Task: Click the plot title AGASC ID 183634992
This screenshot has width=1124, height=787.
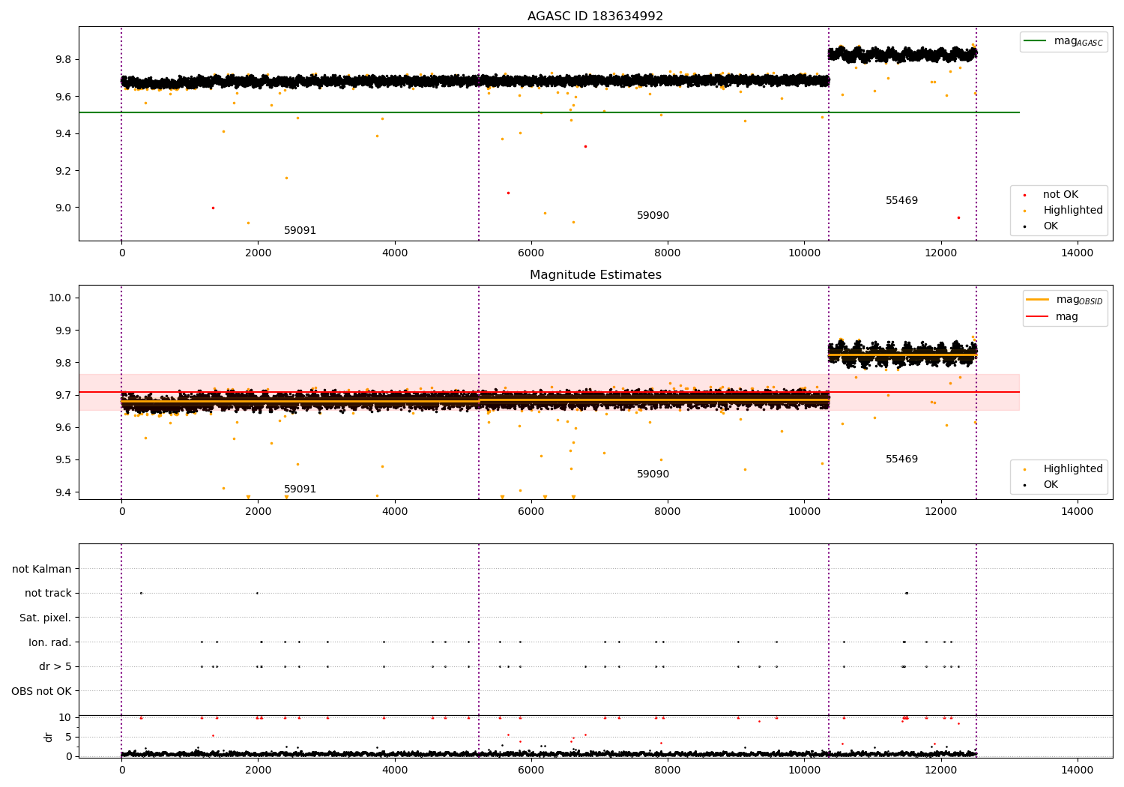Action: (x=595, y=16)
